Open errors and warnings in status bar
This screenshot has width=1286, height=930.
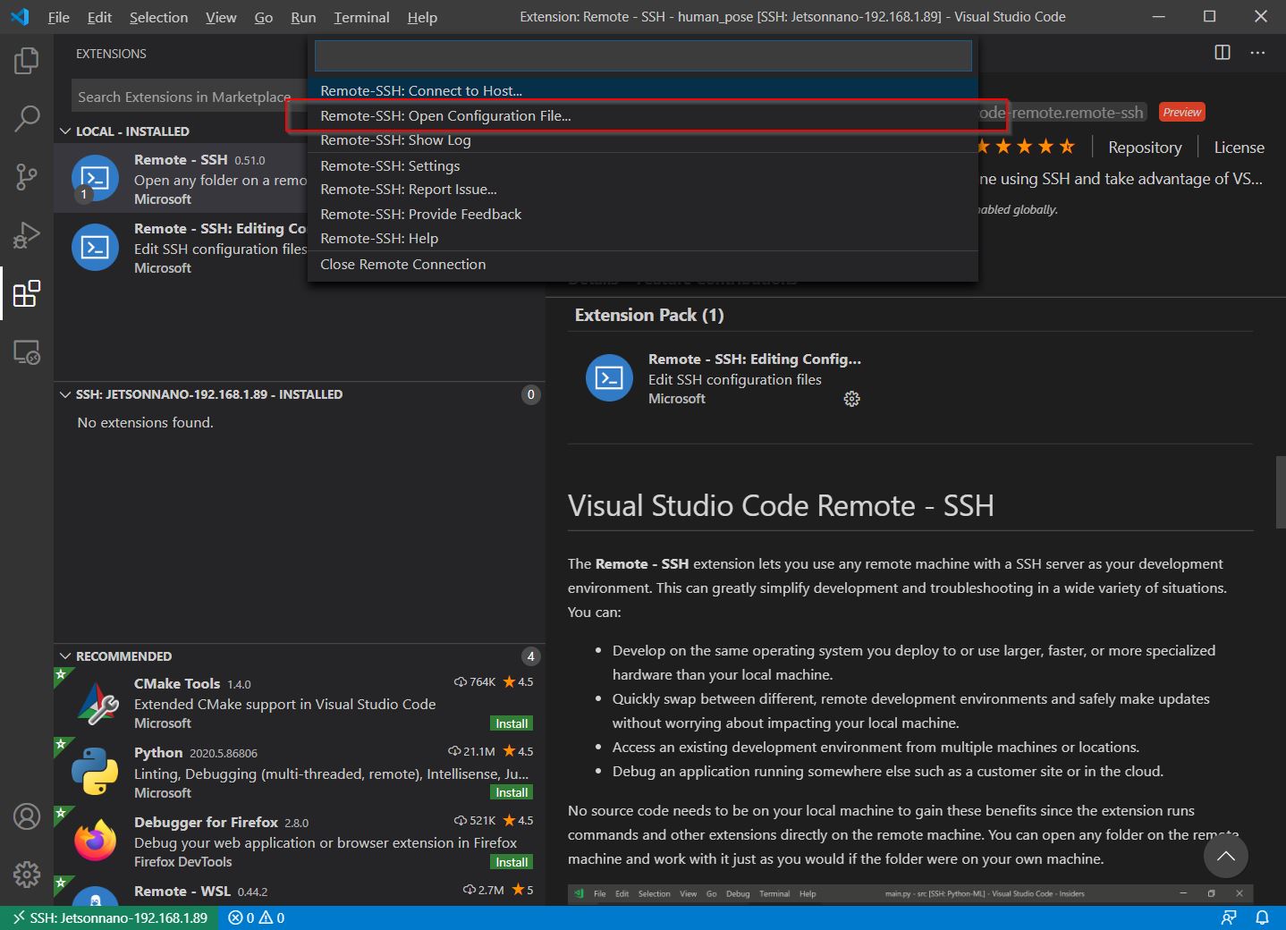(257, 917)
